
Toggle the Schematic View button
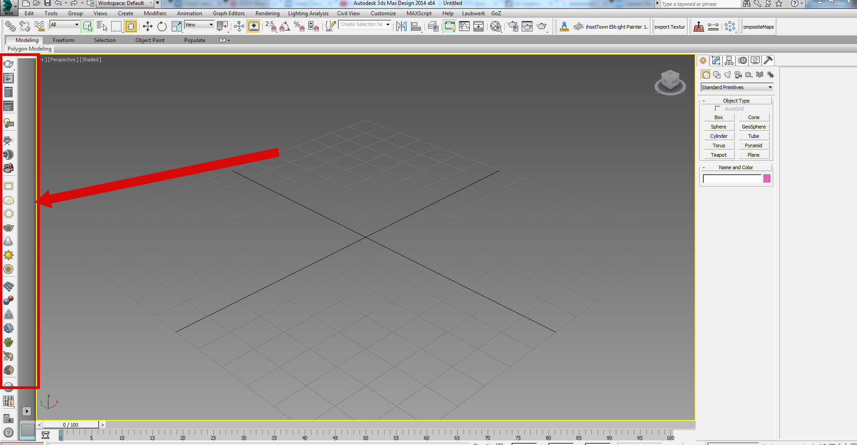pos(479,26)
